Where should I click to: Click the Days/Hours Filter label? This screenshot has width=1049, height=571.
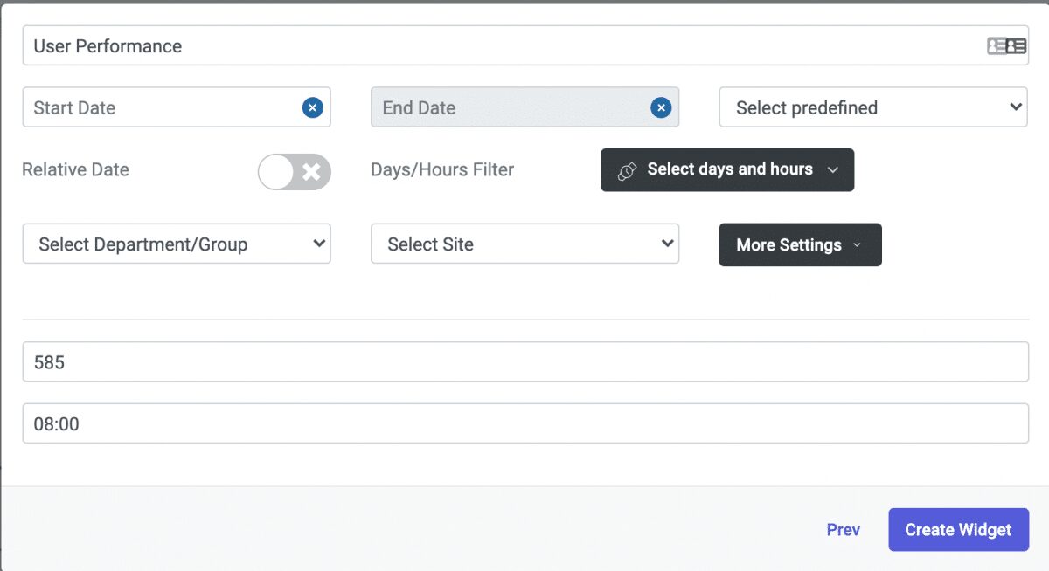(x=442, y=169)
